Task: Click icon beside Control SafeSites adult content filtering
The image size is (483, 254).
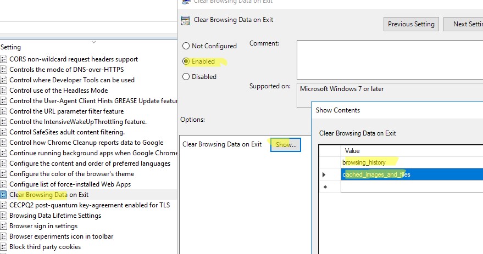Action: pyautogui.click(x=3, y=132)
